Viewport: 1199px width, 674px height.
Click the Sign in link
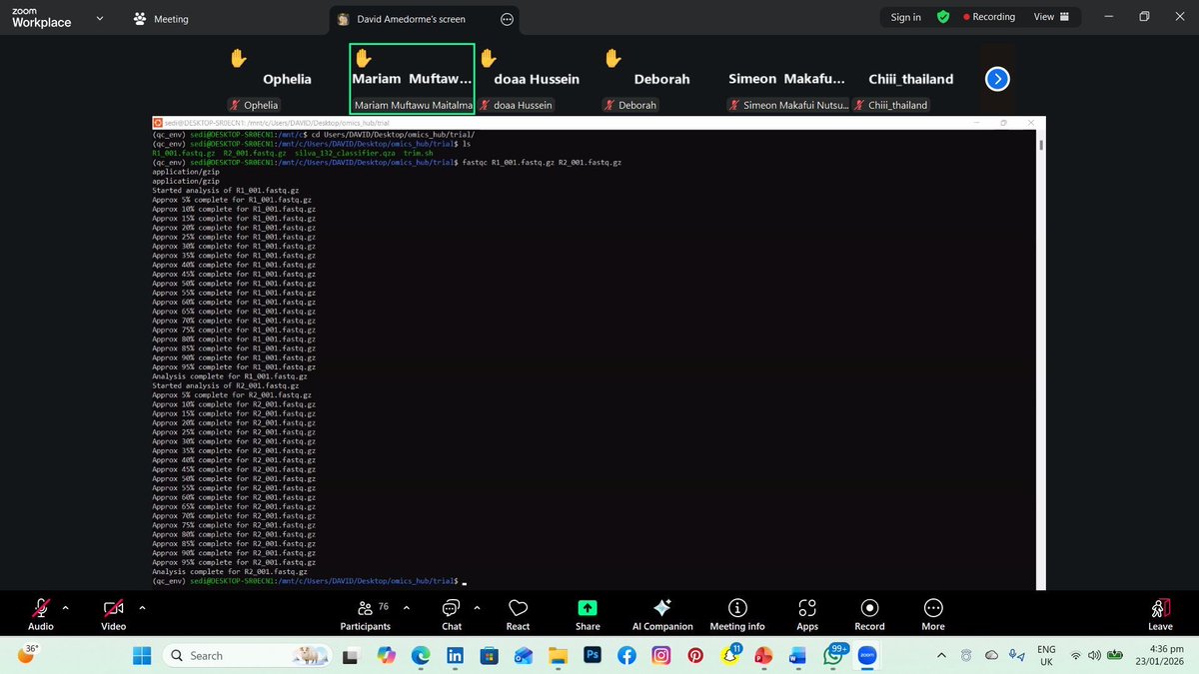905,17
